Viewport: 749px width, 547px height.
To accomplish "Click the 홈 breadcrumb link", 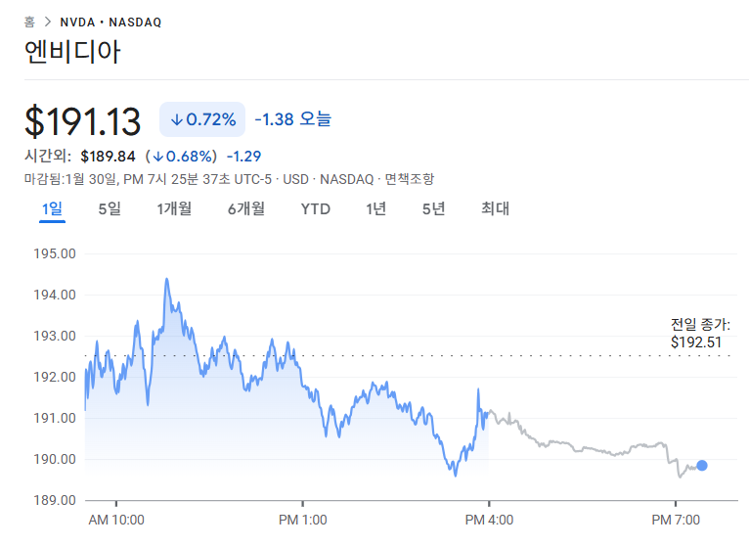I will (x=29, y=22).
